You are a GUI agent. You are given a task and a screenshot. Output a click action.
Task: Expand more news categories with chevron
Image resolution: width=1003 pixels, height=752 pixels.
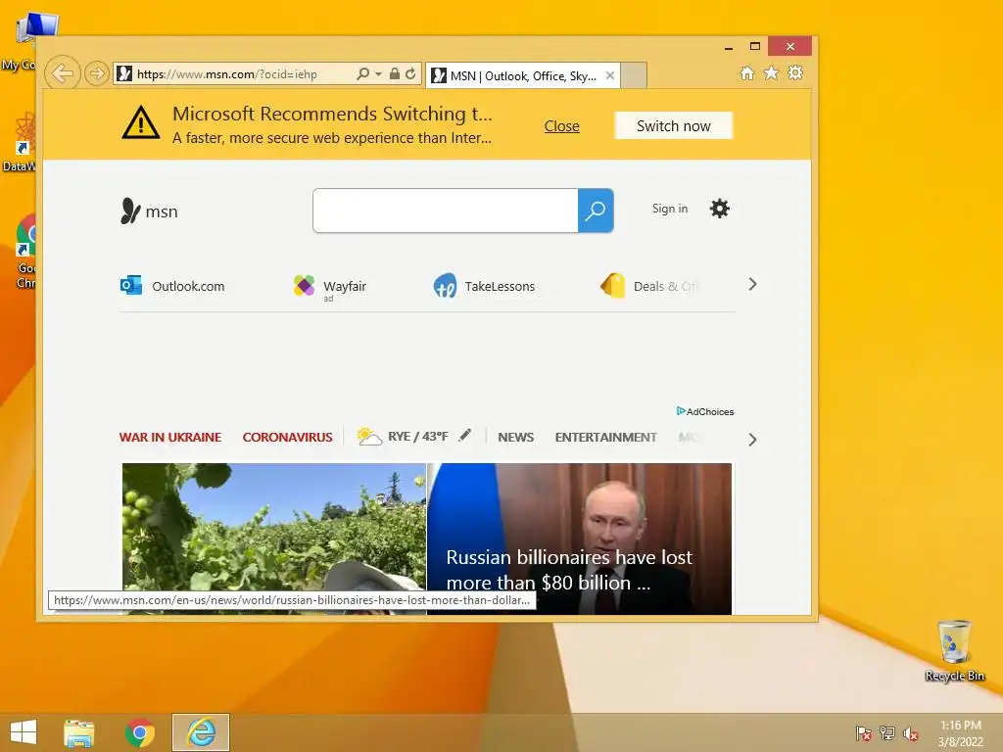(x=753, y=440)
